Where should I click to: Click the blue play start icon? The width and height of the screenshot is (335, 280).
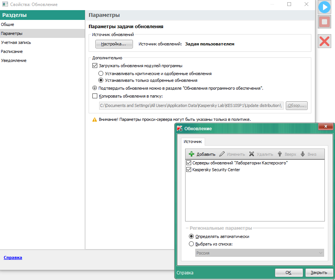click(x=324, y=7)
